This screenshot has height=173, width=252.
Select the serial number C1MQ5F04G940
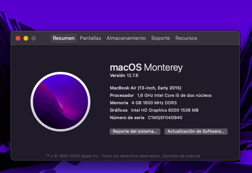(x=165, y=118)
